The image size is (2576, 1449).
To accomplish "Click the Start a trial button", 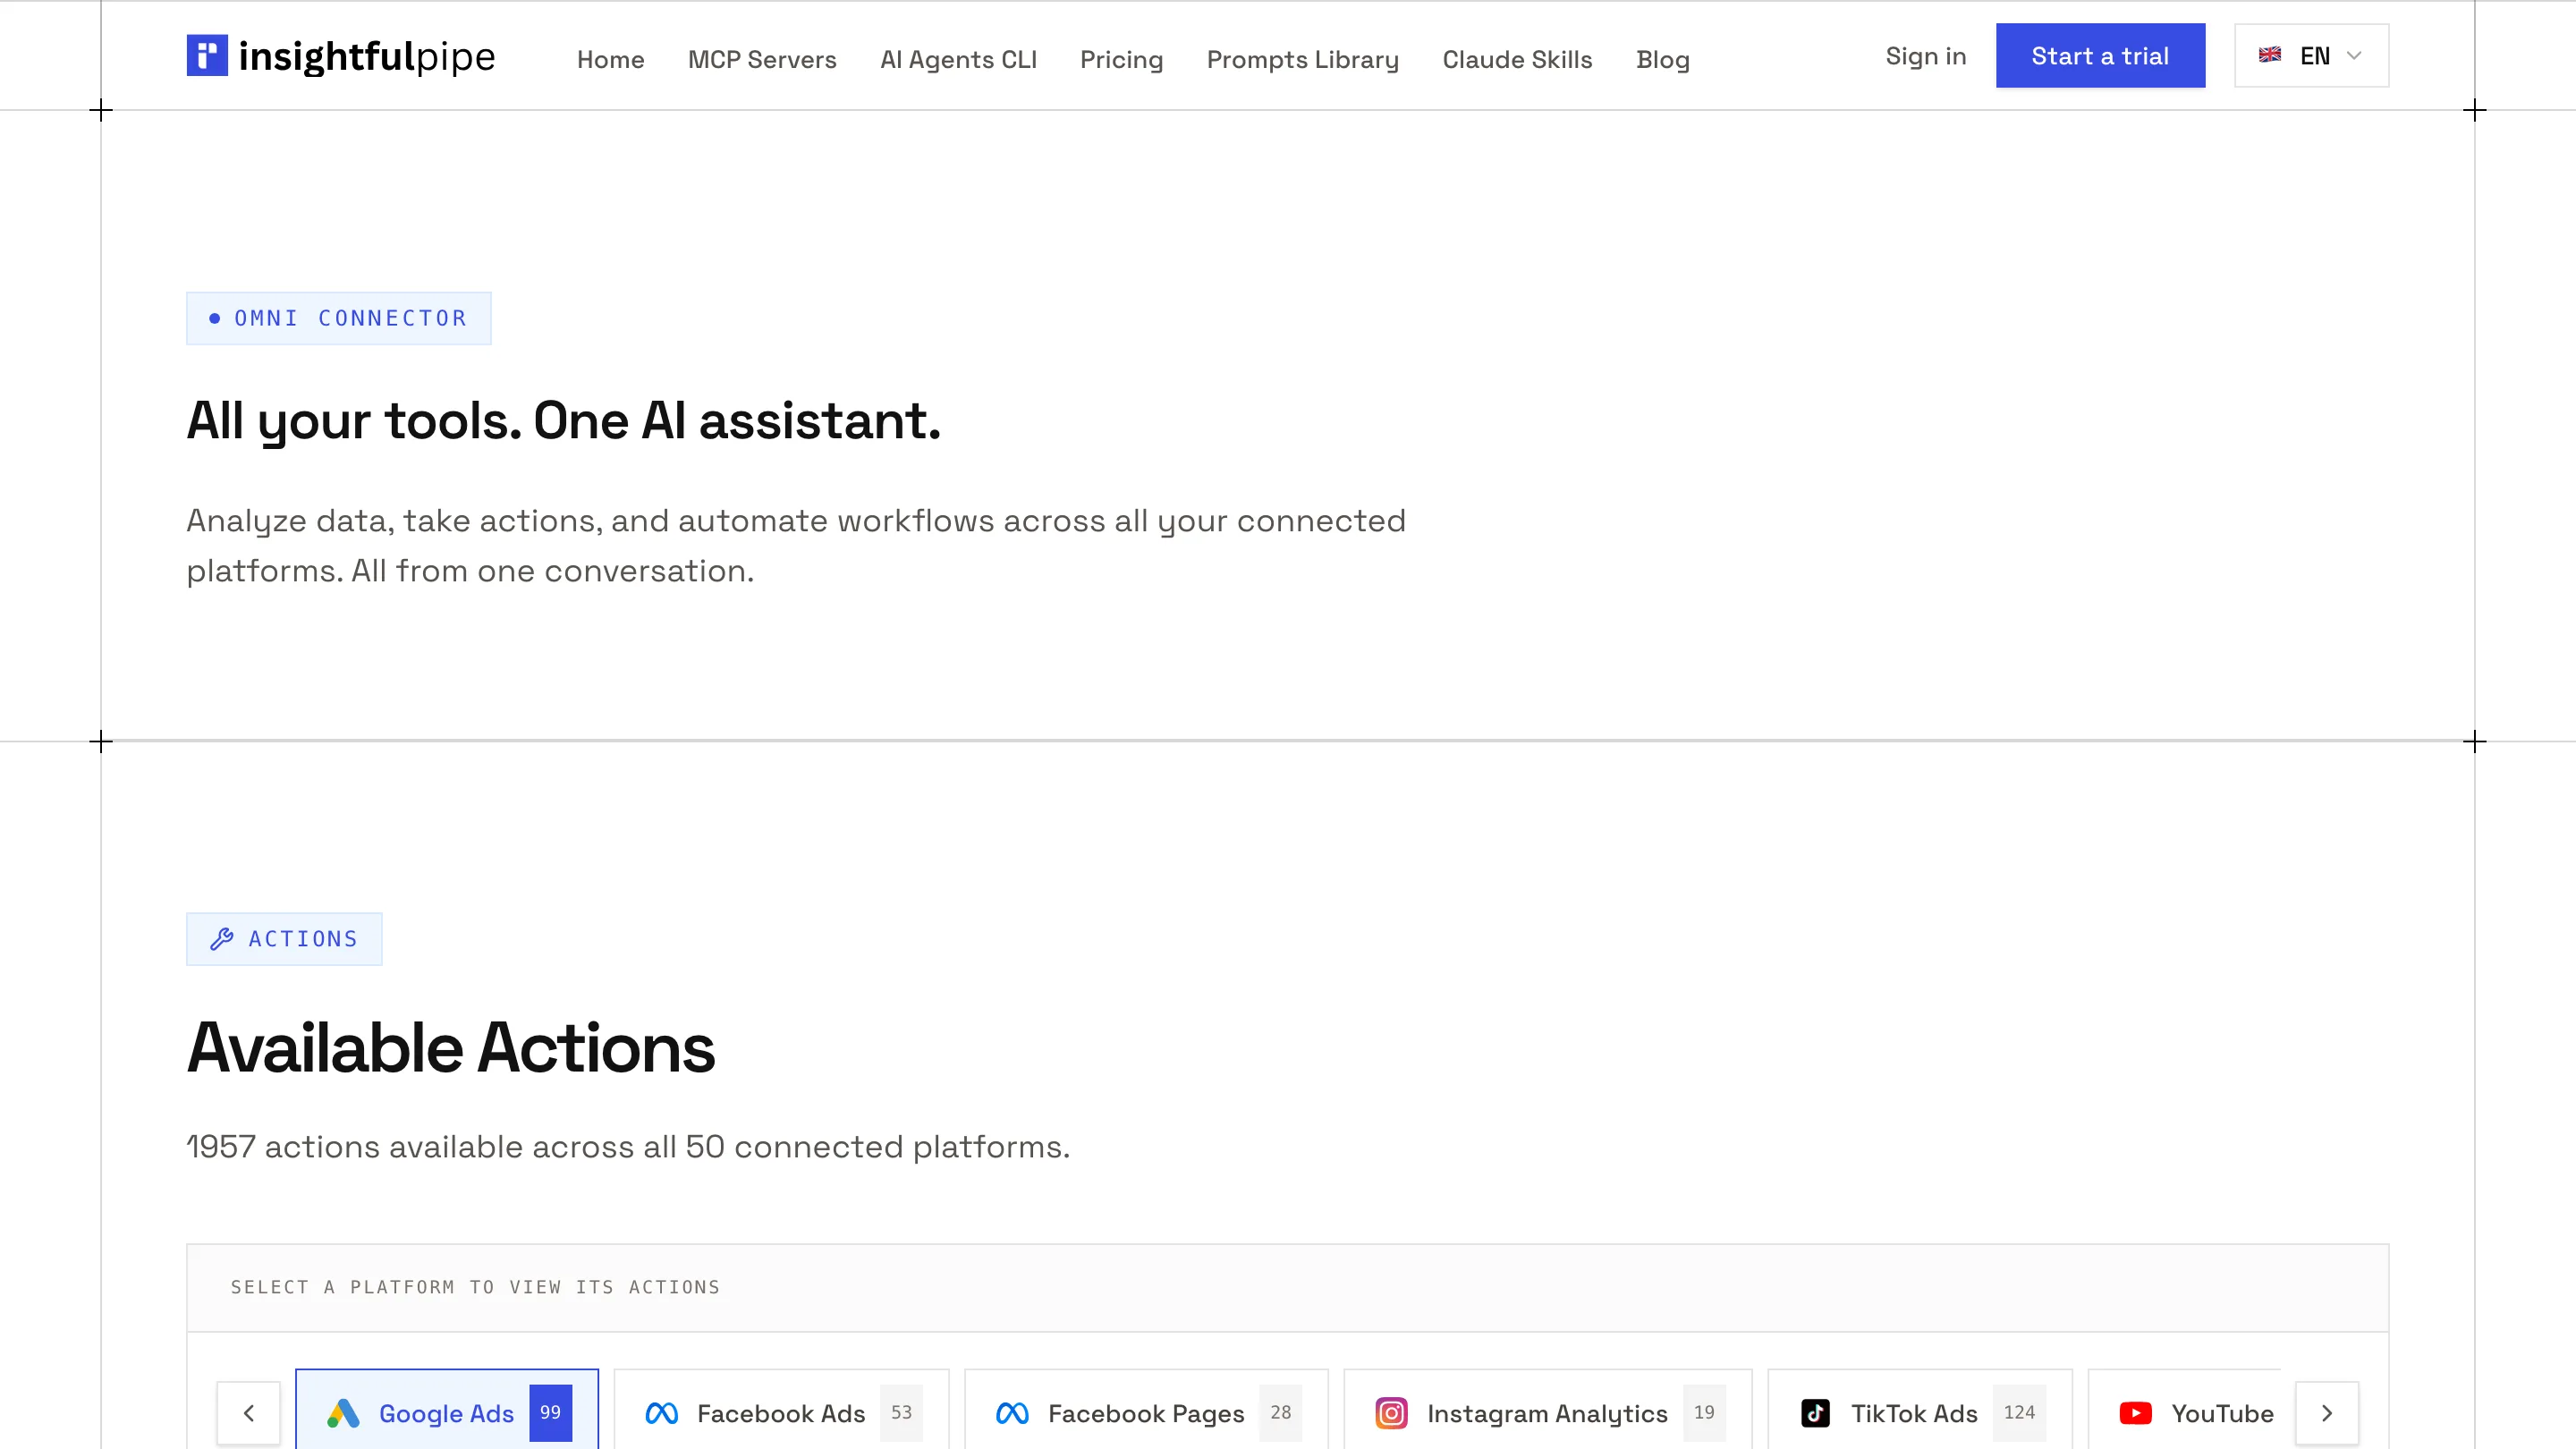I will point(2100,56).
